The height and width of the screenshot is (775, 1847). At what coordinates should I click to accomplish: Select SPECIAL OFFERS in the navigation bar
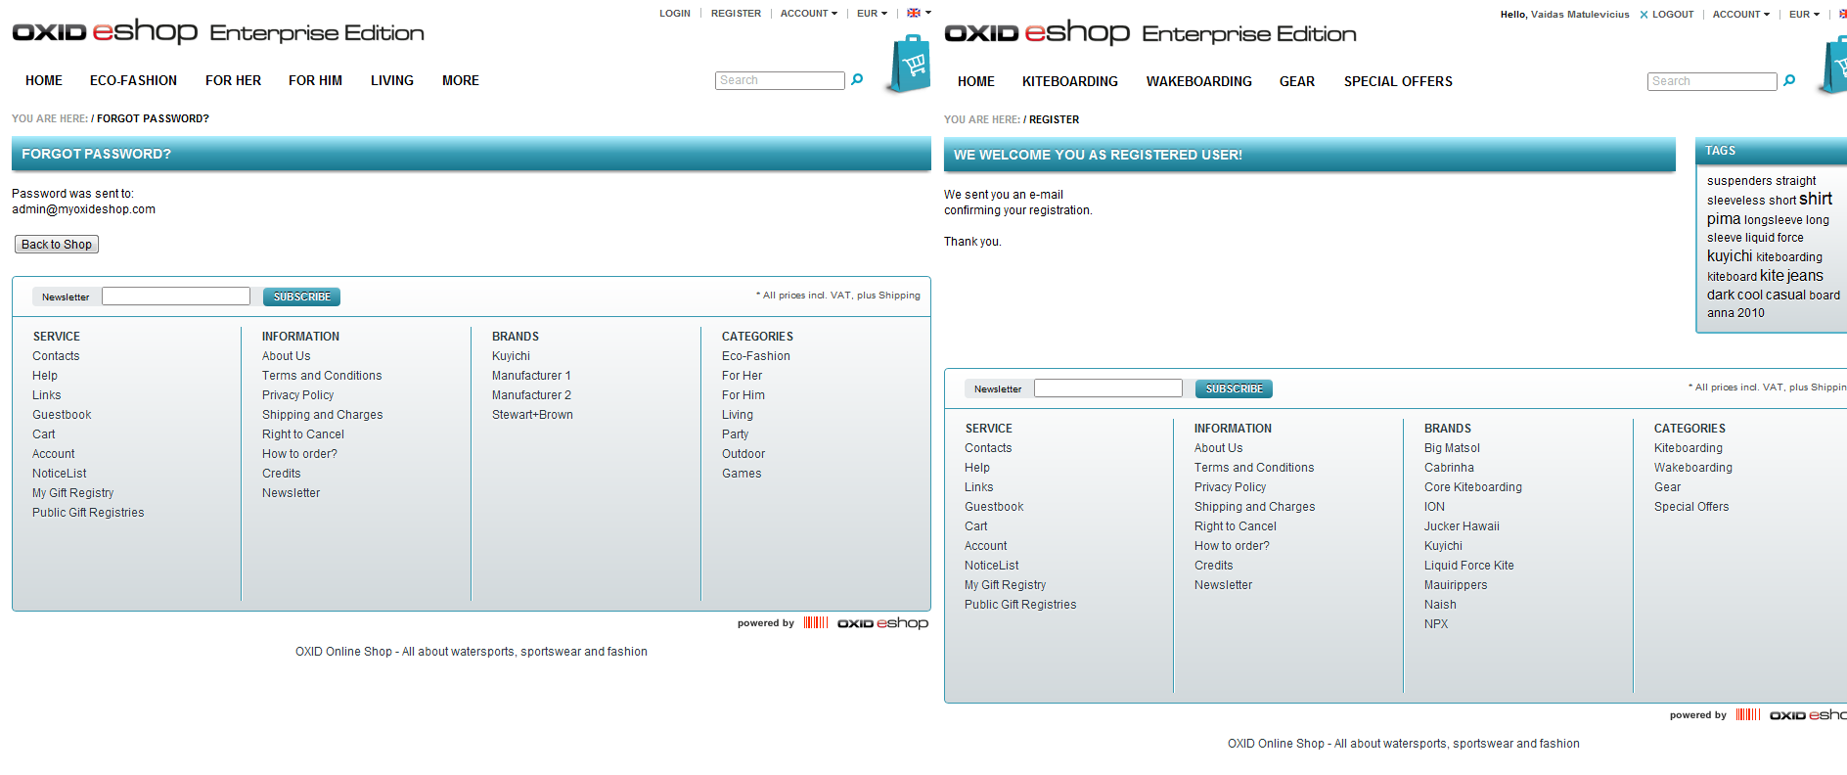[x=1397, y=82]
